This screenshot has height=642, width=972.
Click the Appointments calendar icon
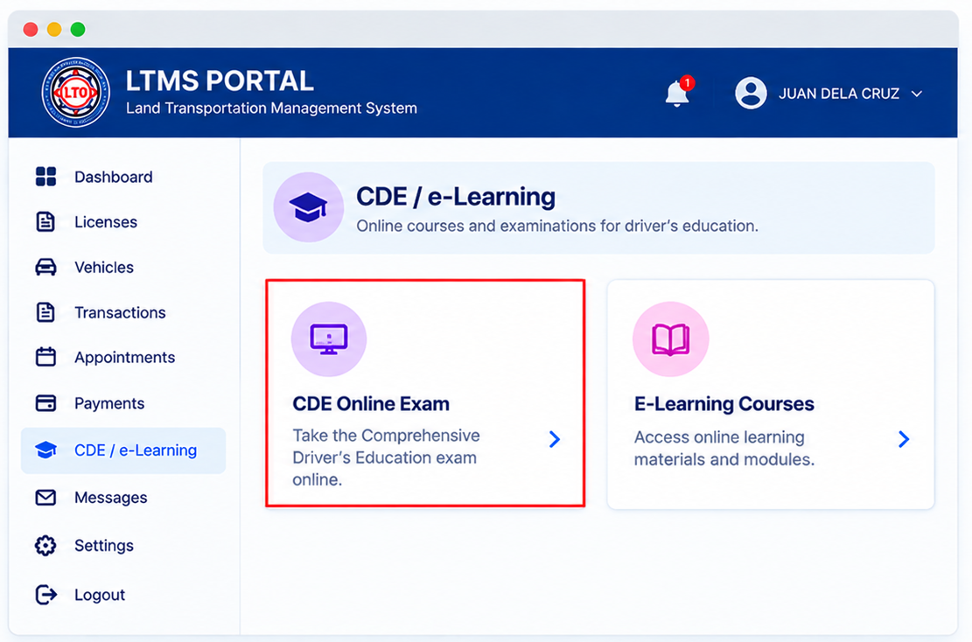(45, 357)
